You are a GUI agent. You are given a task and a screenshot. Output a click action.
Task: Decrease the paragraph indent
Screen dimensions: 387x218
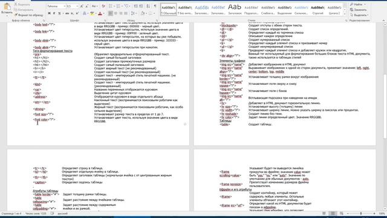pyautogui.click(x=135, y=6)
